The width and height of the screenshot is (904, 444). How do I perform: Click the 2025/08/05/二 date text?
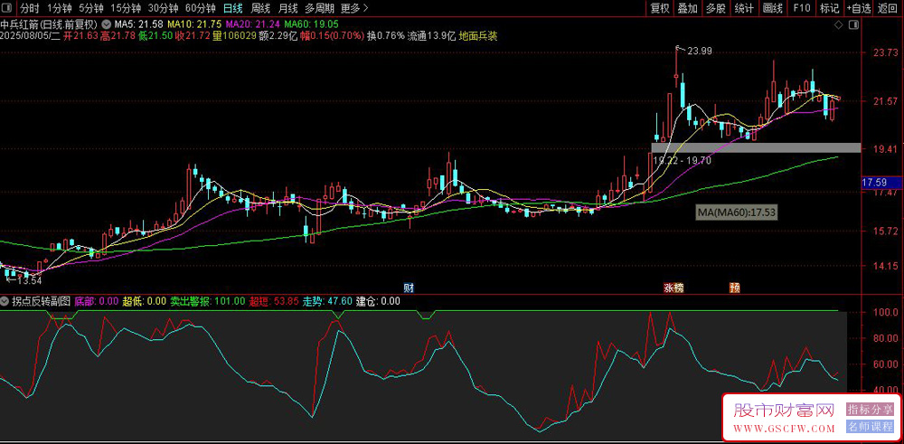(31, 36)
